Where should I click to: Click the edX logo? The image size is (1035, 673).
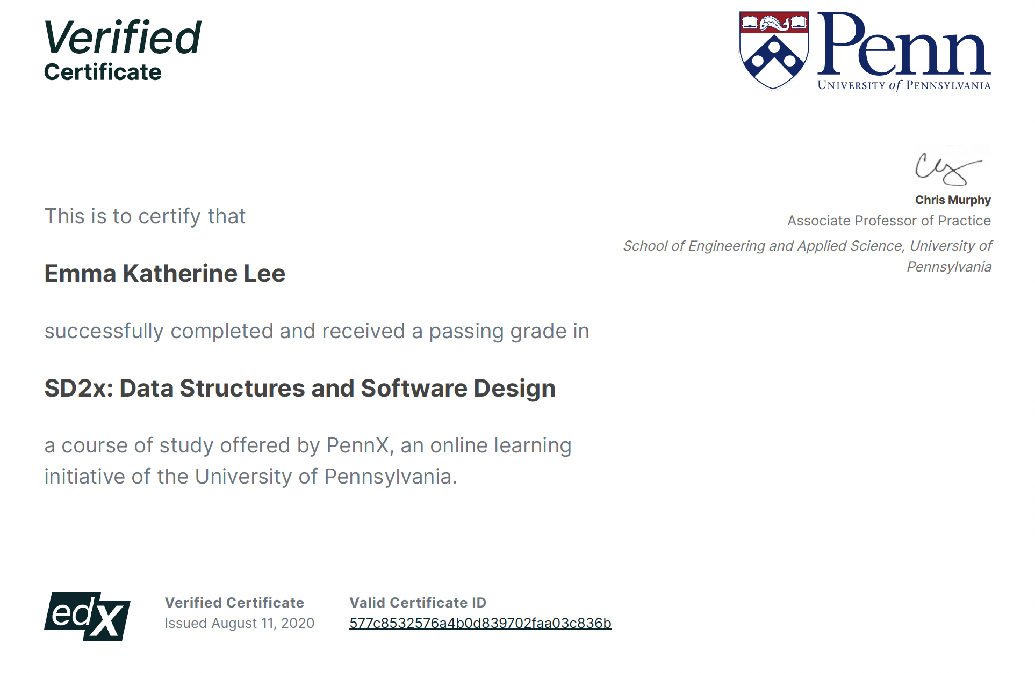(87, 616)
